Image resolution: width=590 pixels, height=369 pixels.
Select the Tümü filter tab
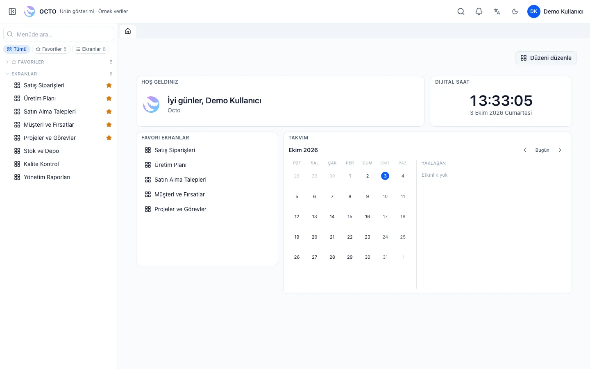pos(17,49)
